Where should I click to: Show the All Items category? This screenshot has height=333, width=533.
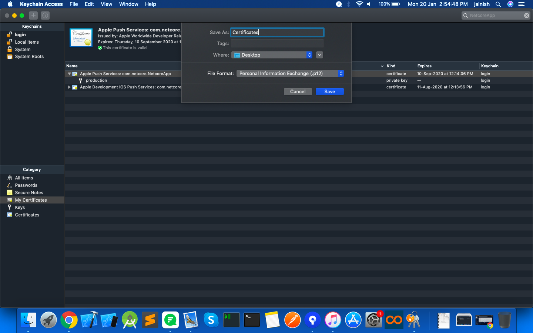click(32, 178)
